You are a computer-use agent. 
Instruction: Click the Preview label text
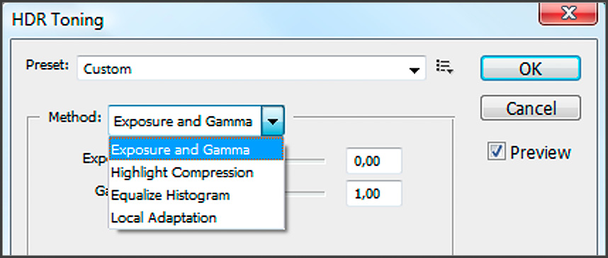[541, 152]
